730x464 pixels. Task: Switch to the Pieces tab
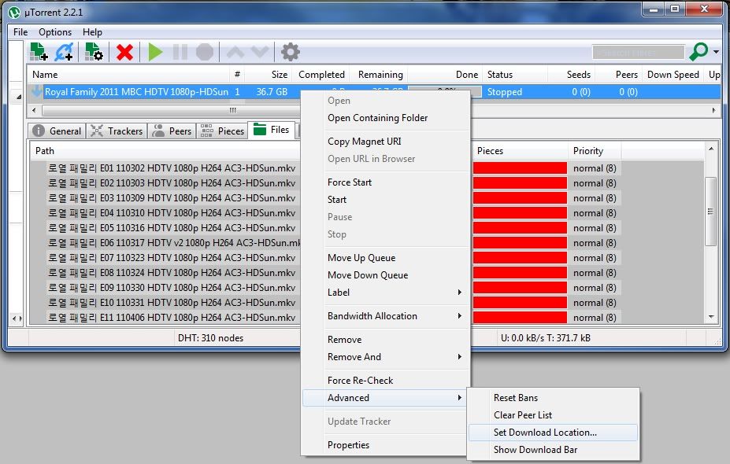223,131
